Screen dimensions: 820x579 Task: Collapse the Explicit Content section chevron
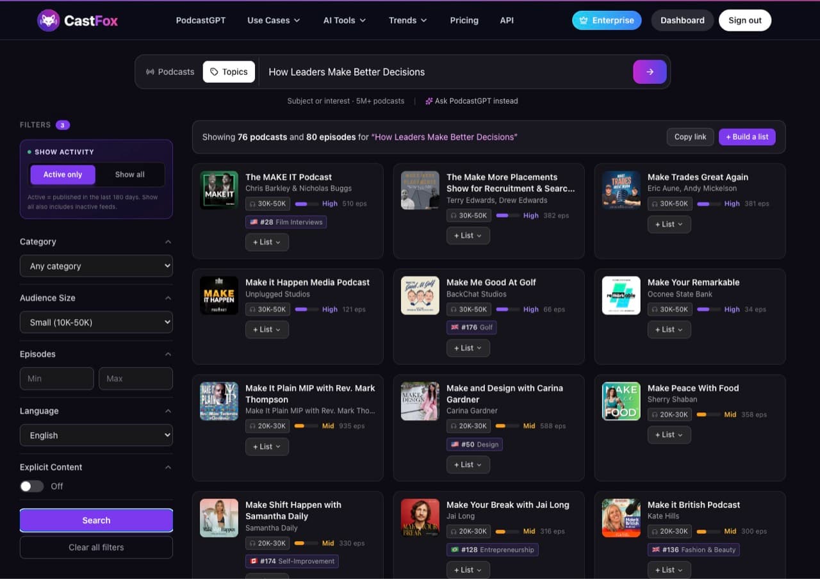tap(168, 467)
